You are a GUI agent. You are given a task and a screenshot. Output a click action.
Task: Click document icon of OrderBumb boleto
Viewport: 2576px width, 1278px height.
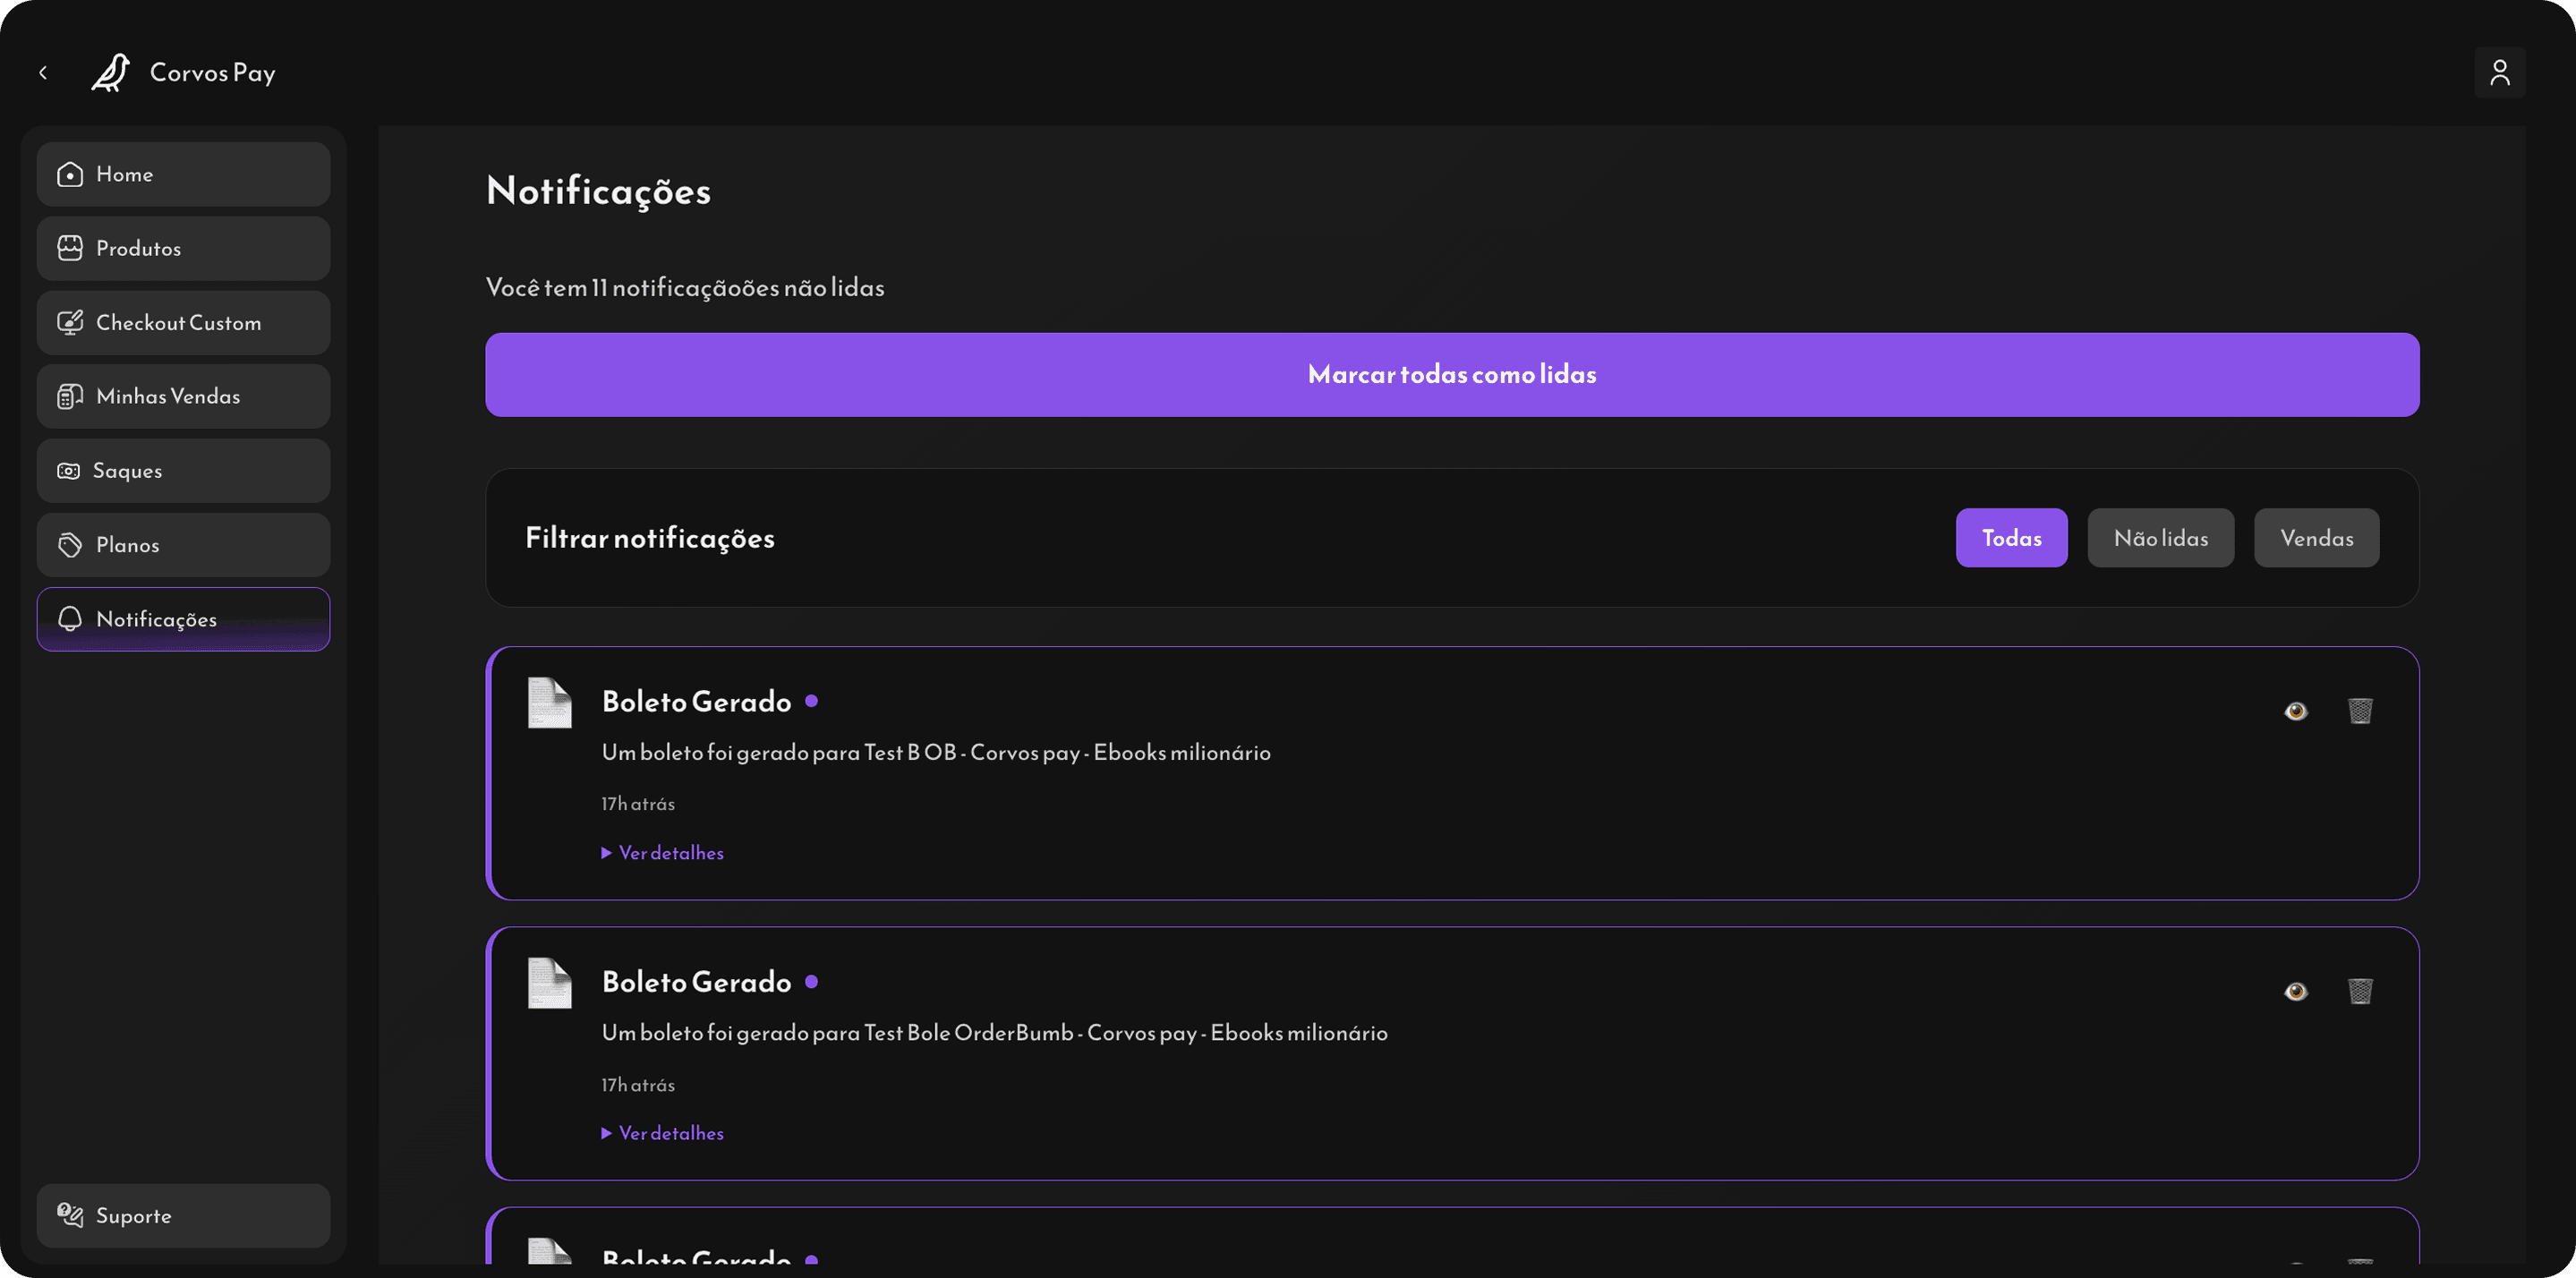pos(549,982)
